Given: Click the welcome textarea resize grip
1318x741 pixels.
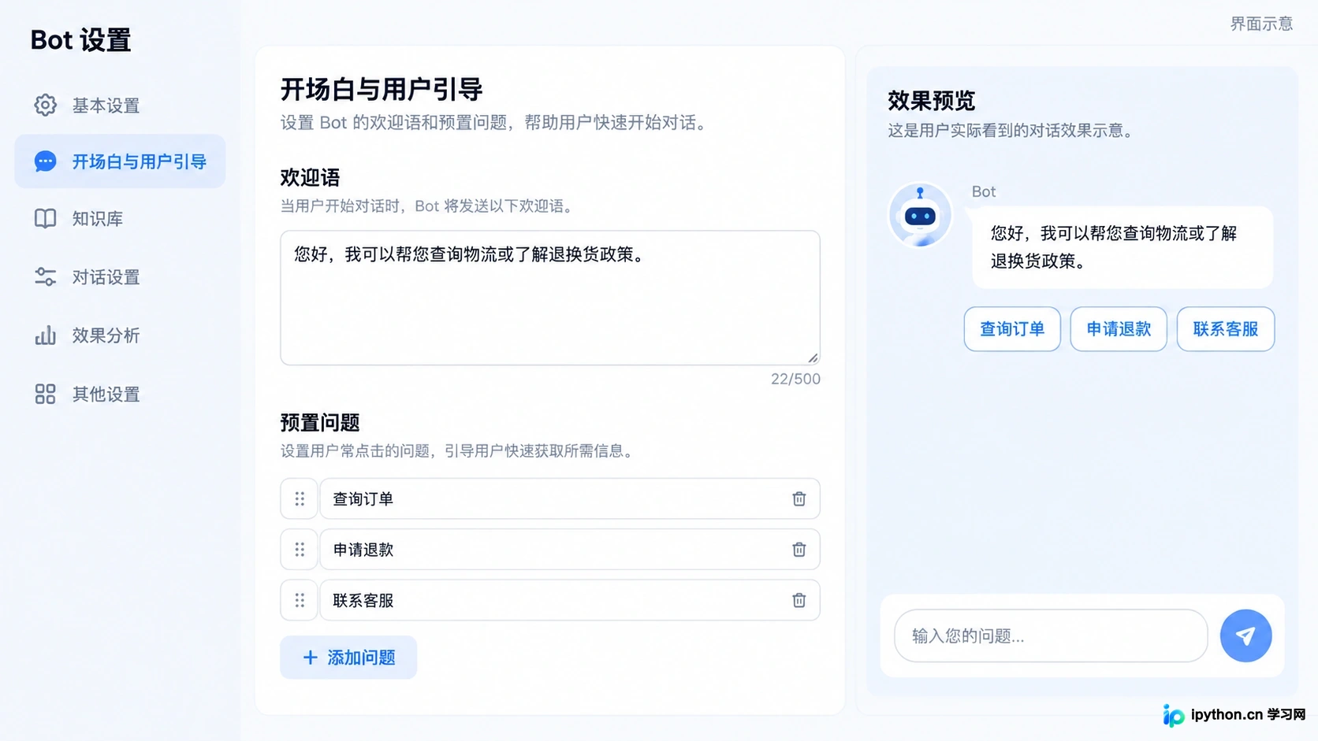Looking at the screenshot, I should pos(813,358).
